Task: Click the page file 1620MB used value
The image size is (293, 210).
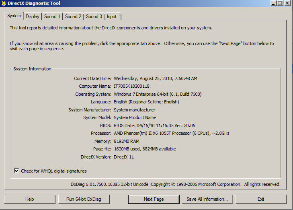Action: (x=145, y=149)
